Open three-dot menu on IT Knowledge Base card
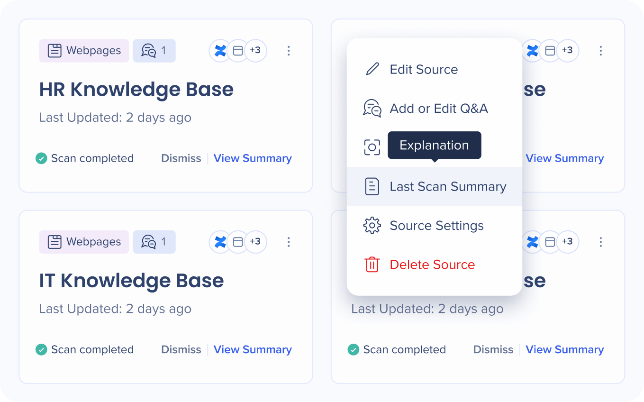Viewport: 644px width, 402px height. click(289, 242)
